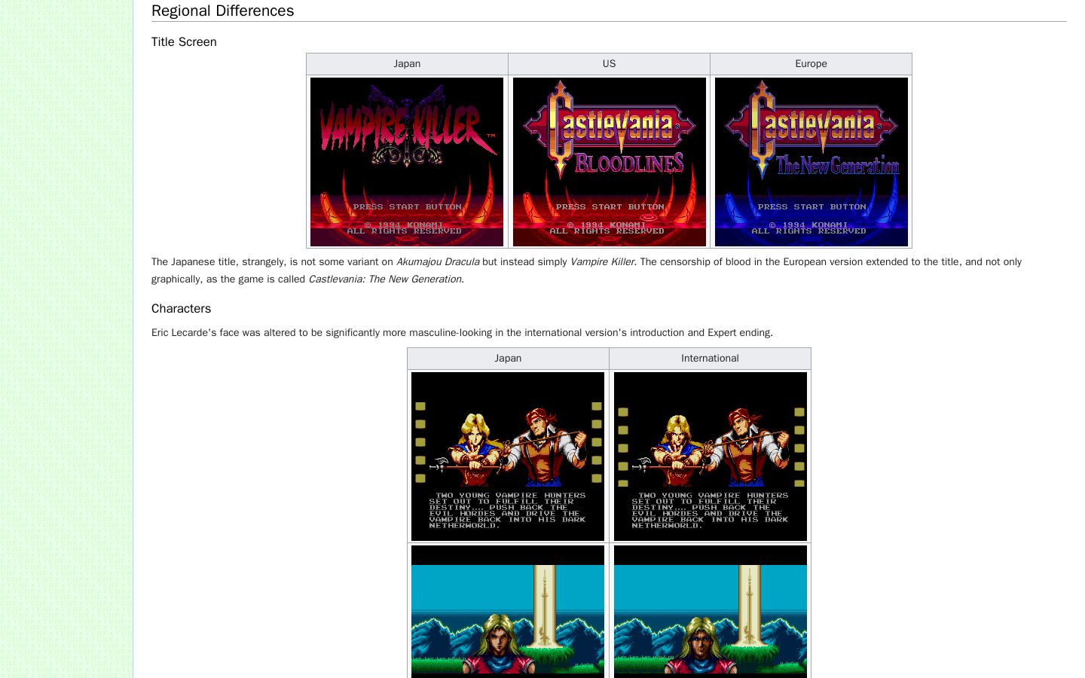The width and height of the screenshot is (1085, 678).
Task: View International intro screenshot of vampire hunters
Action: click(x=711, y=457)
